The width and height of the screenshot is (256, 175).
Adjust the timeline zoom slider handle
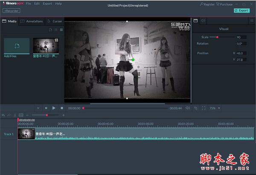coord(47,115)
